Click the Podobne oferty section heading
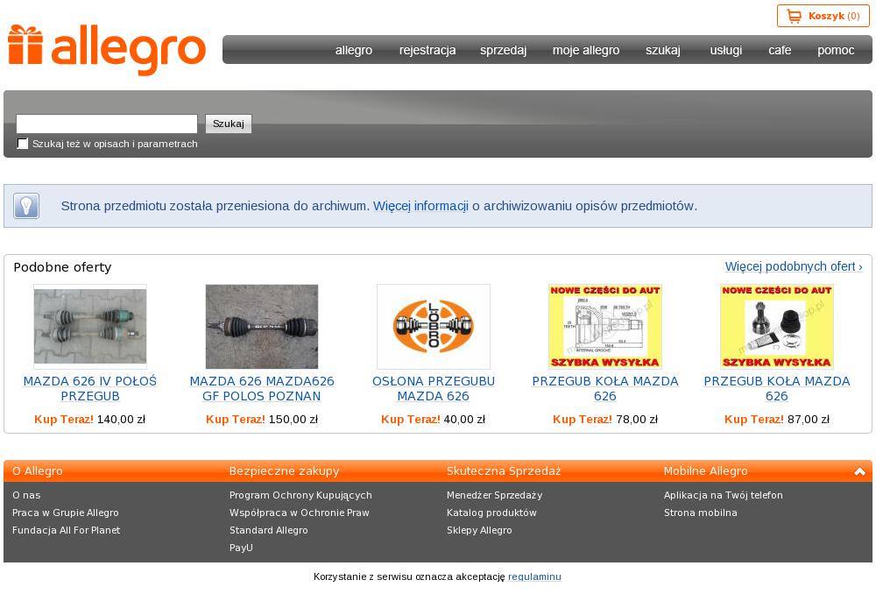Screen dimensions: 876x594 (x=62, y=267)
